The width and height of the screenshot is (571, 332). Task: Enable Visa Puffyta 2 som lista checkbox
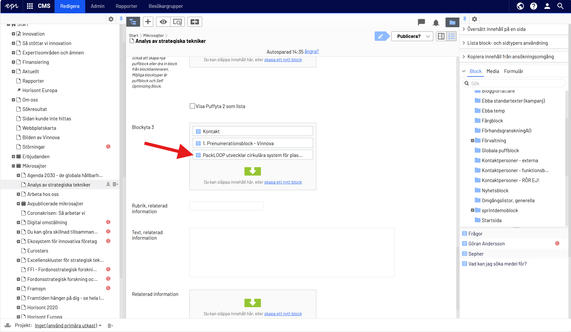pyautogui.click(x=192, y=106)
